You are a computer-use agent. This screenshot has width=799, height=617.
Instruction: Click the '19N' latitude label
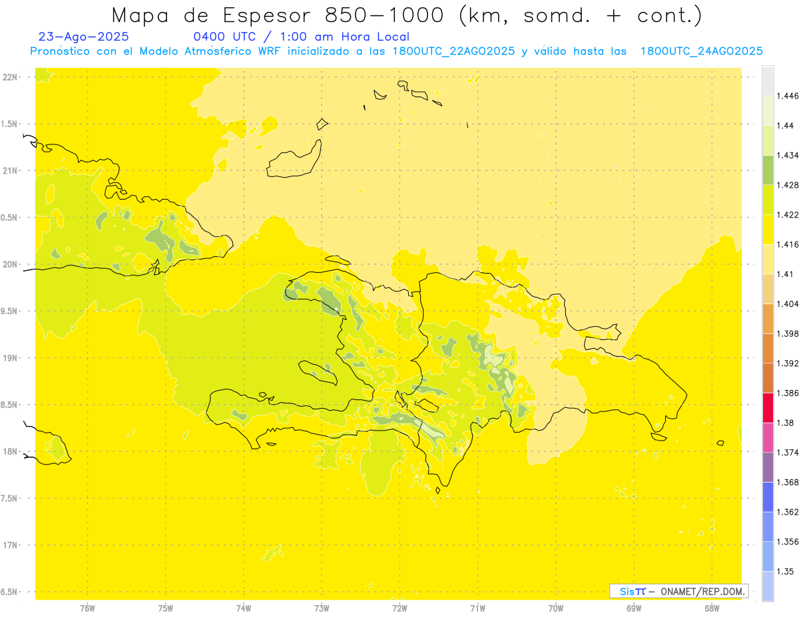coord(11,358)
